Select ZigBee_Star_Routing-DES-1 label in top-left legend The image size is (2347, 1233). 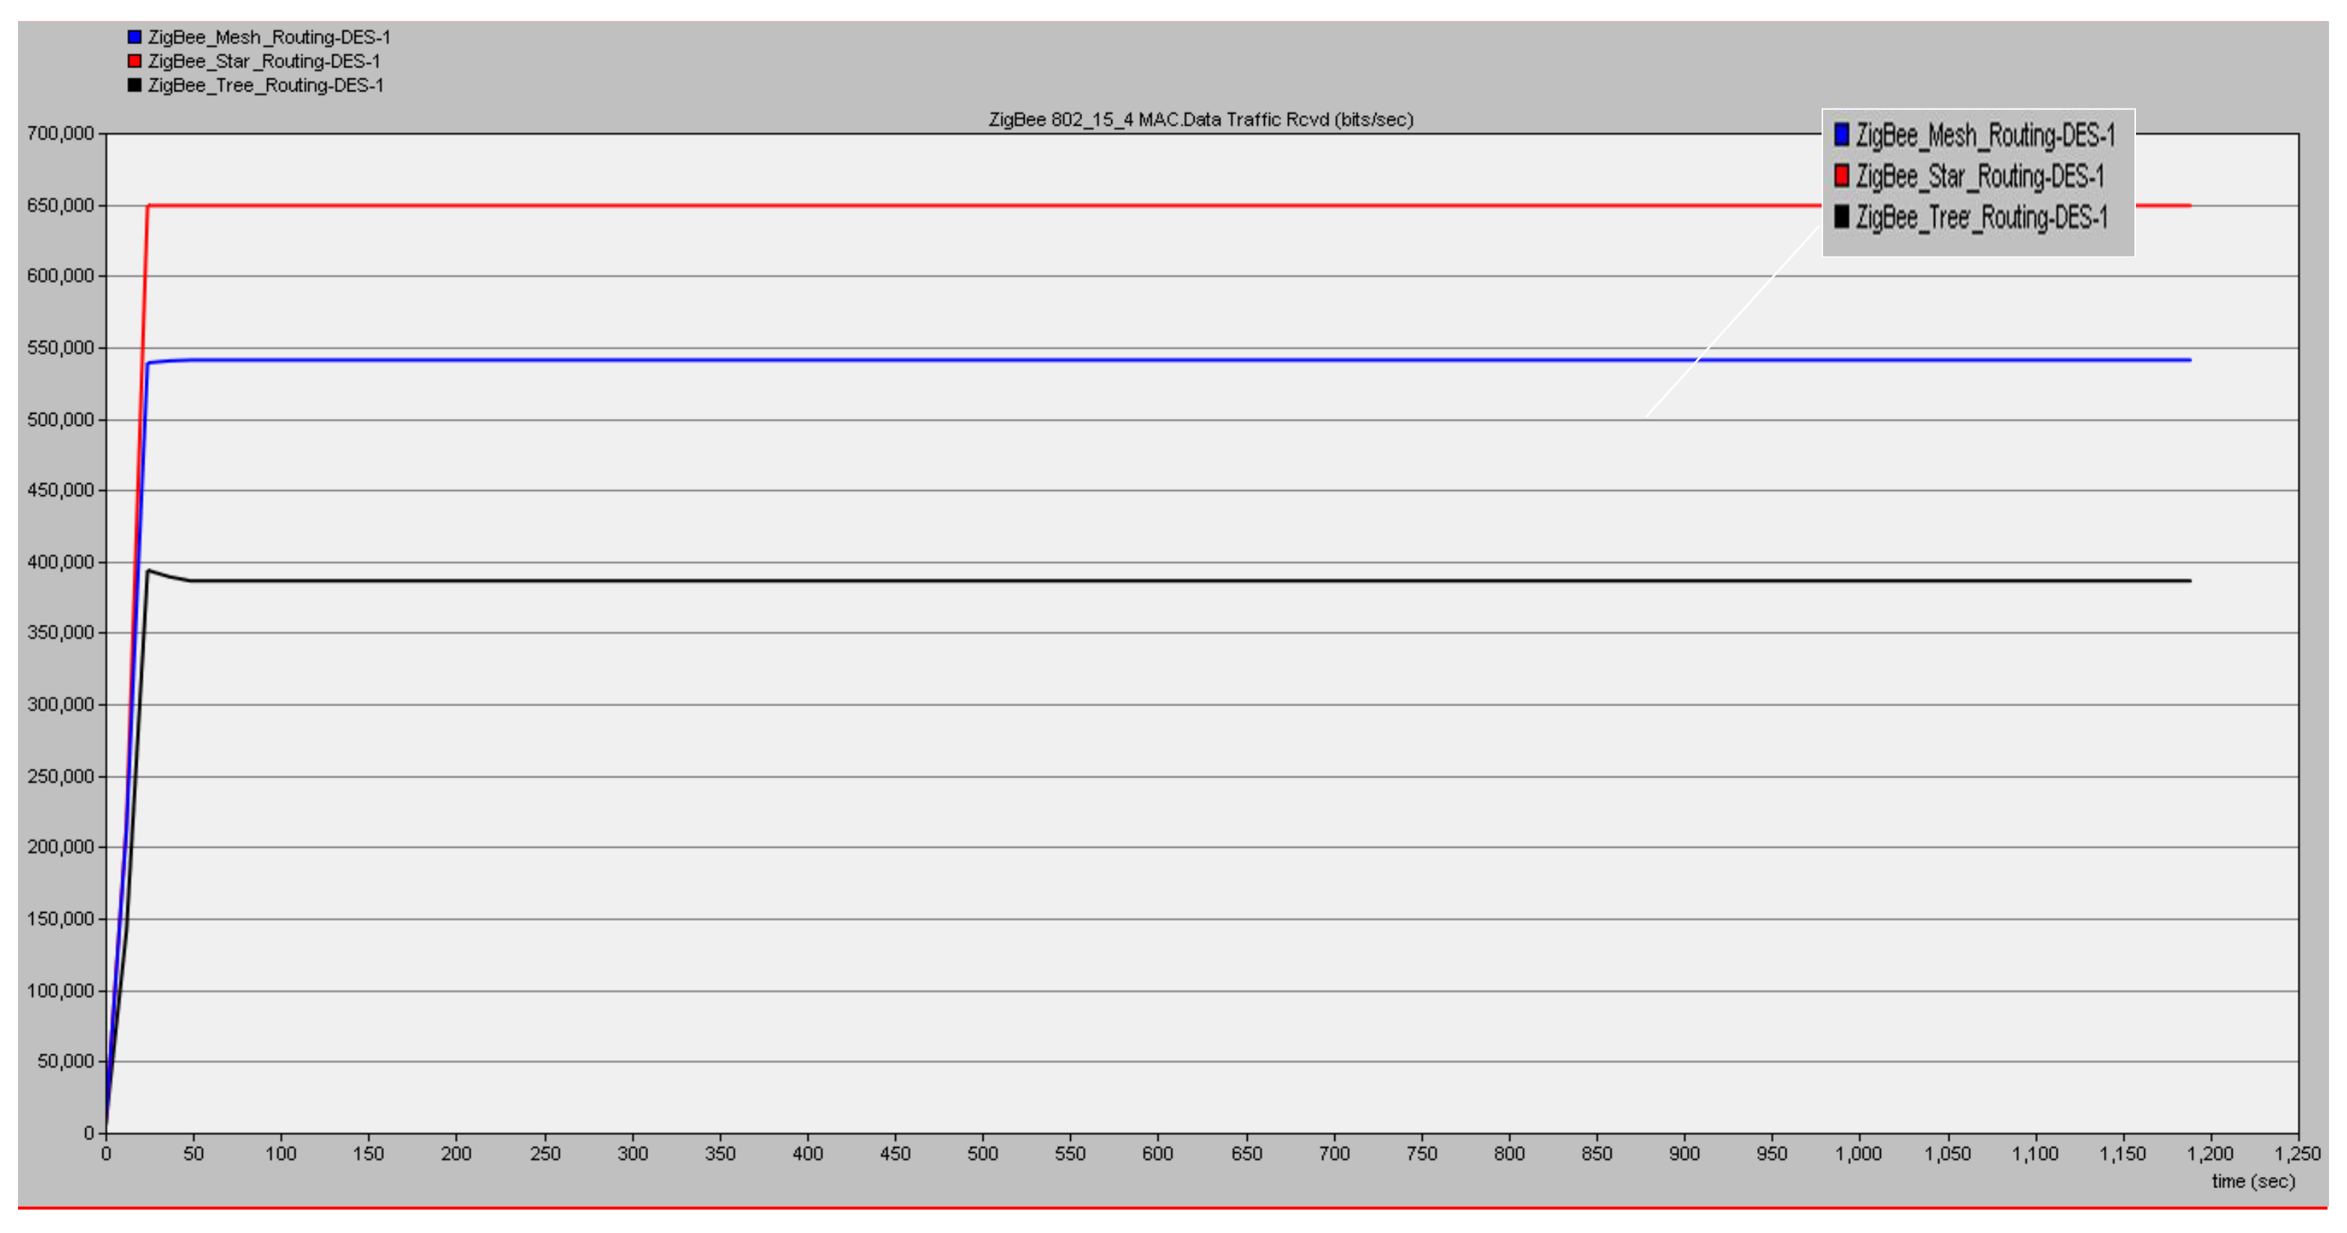pyautogui.click(x=264, y=61)
